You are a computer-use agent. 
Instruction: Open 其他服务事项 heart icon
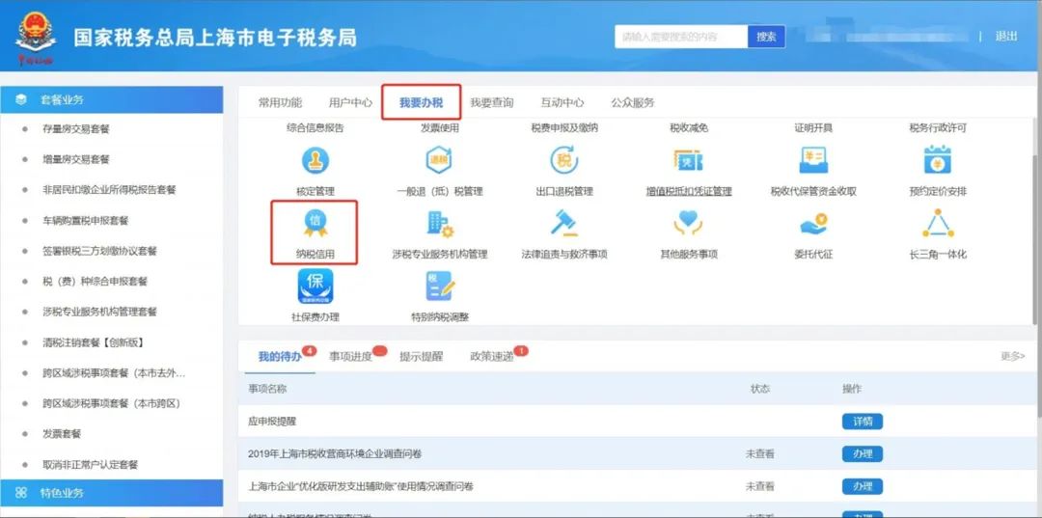689,224
